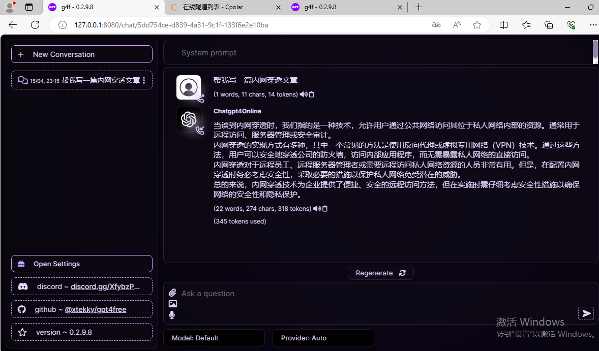The width and height of the screenshot is (599, 351).
Task: Activate voice input with the microphone icon
Action: coord(172,314)
